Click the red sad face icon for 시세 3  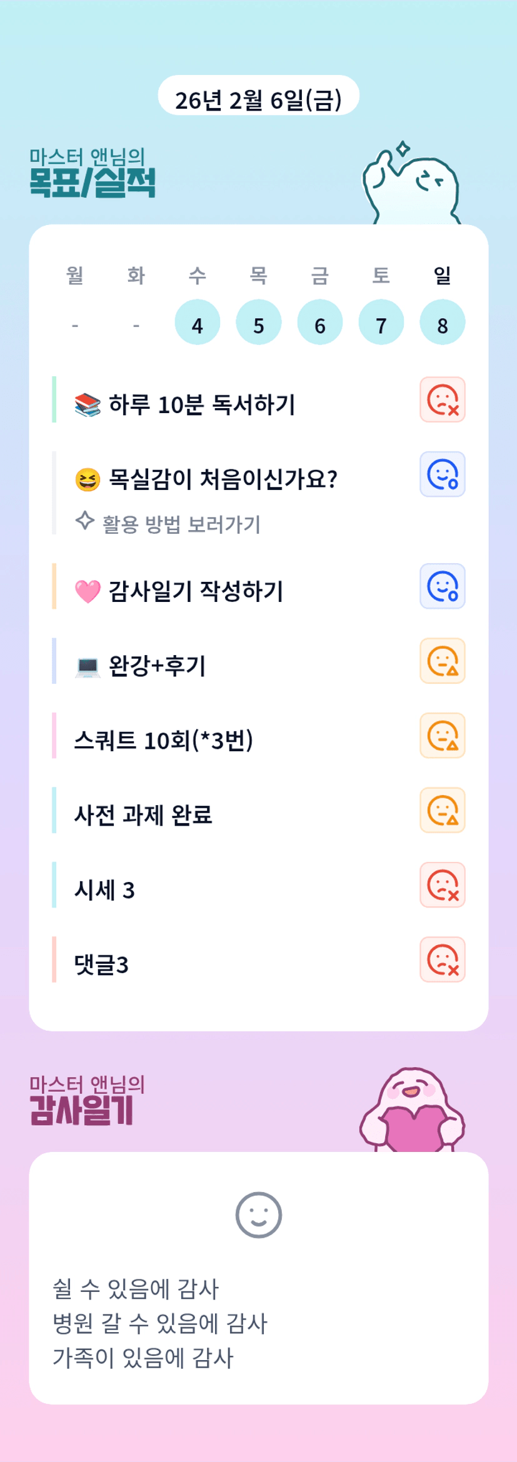(442, 884)
